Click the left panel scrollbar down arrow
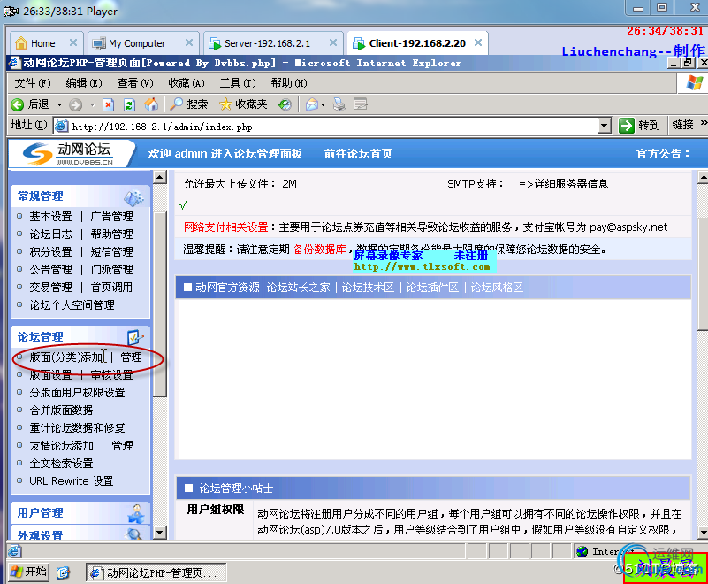The height and width of the screenshot is (584, 708). point(160,532)
